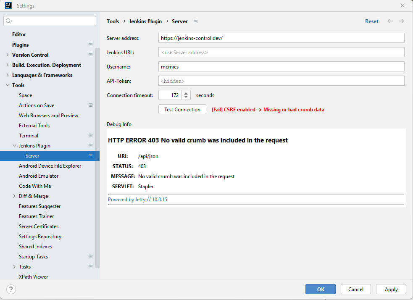Click the settings tree vertical scrollbar
413x300 pixels.
(97, 158)
